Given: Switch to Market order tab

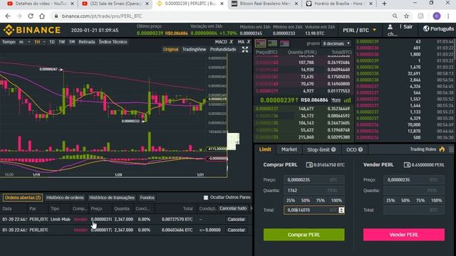Looking at the screenshot, I should [289, 149].
